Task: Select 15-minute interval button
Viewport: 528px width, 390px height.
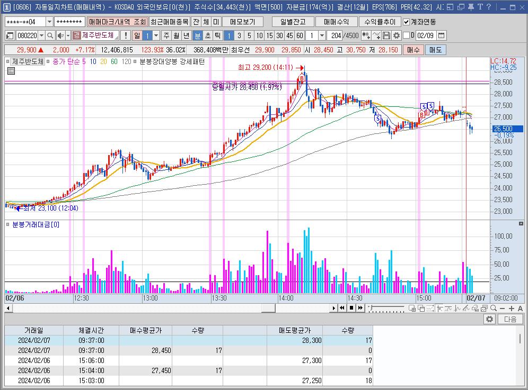Action: tap(269, 35)
